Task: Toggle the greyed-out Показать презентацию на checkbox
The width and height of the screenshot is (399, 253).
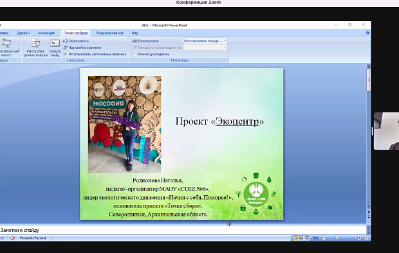Action: coord(135,48)
